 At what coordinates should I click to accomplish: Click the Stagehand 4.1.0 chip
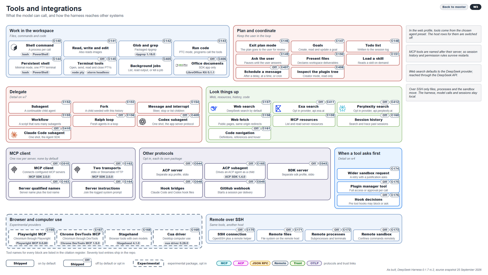tap(128, 243)
